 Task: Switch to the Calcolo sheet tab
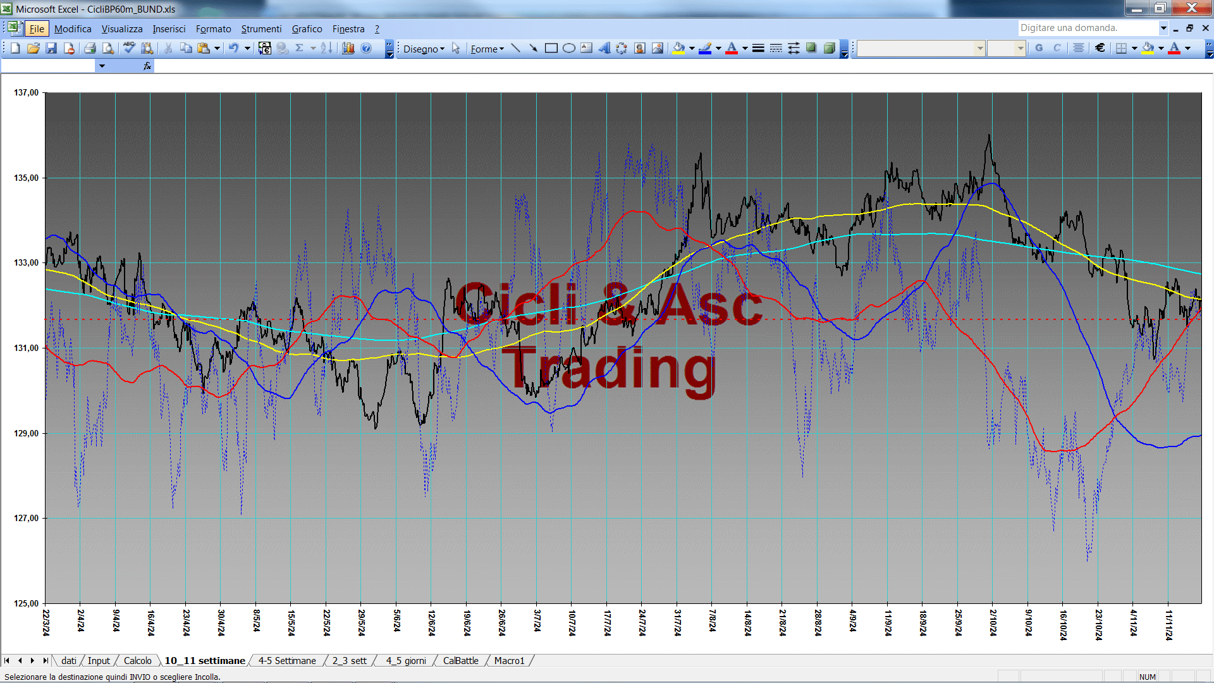(137, 660)
